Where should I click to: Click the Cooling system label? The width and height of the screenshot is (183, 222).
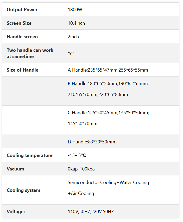tap(23, 190)
